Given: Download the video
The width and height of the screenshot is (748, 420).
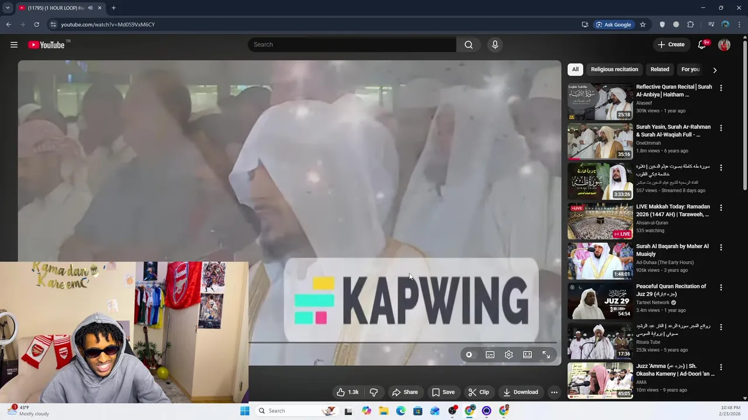Looking at the screenshot, I should pos(520,392).
